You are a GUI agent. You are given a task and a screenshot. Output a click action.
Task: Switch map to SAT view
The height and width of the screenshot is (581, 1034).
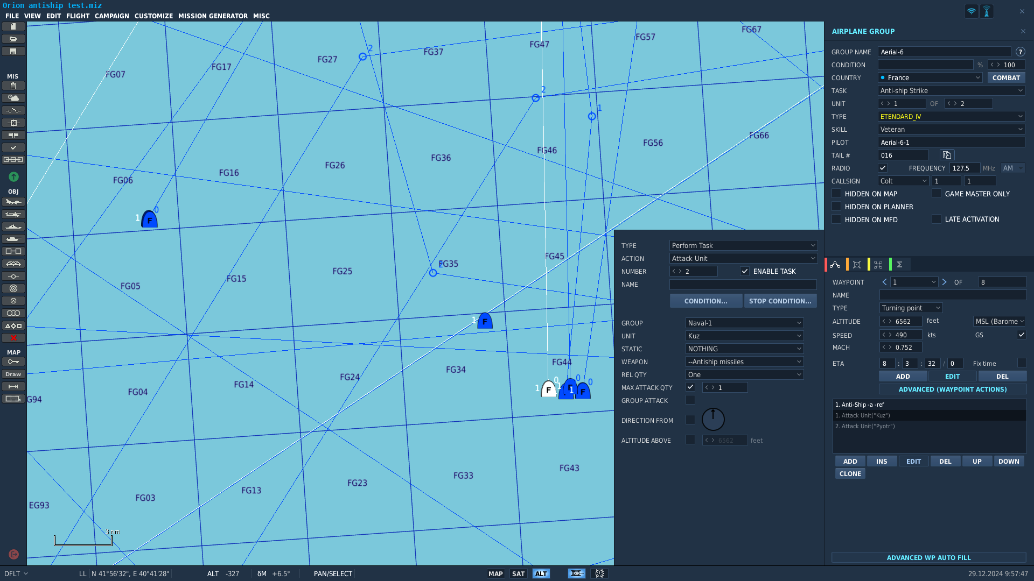pos(518,573)
